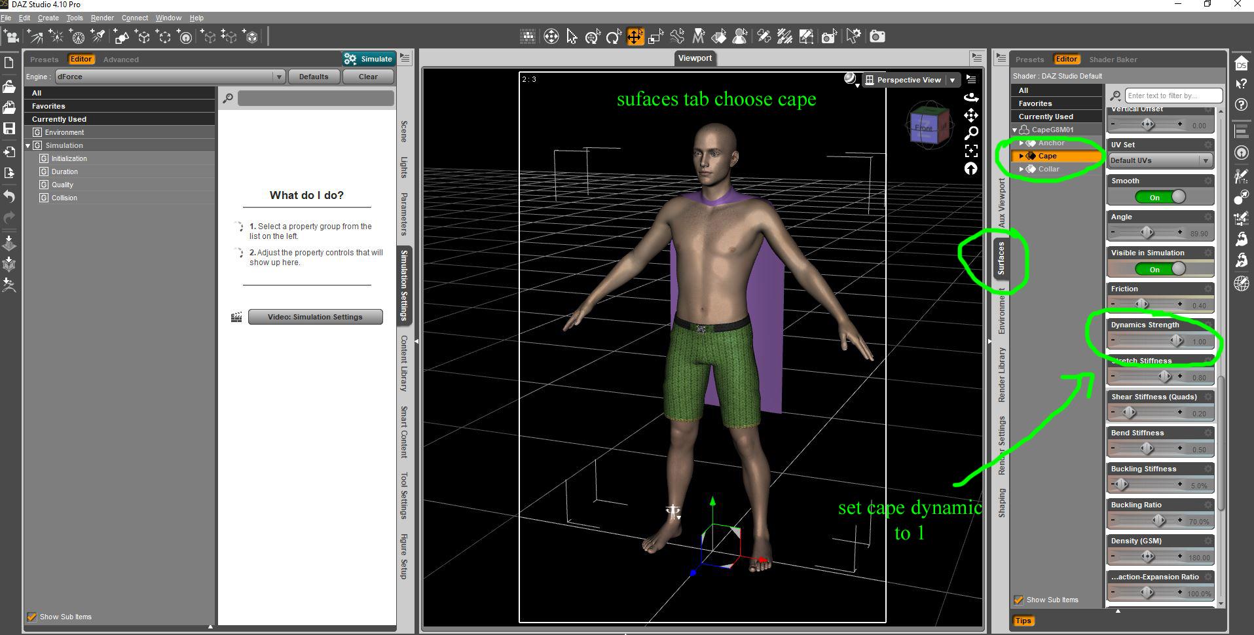Click the Clear button
The width and height of the screenshot is (1254, 635).
[x=368, y=77]
